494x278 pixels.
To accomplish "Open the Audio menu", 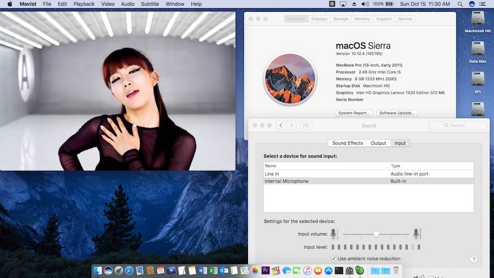I will [x=128, y=4].
